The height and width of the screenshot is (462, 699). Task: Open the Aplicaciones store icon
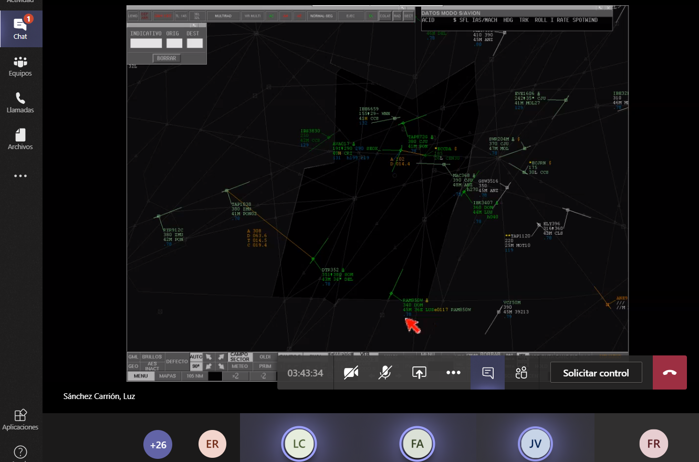(20, 419)
